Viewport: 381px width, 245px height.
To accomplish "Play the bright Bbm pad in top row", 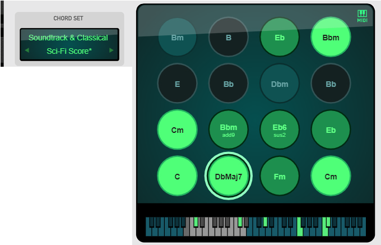I will 331,38.
